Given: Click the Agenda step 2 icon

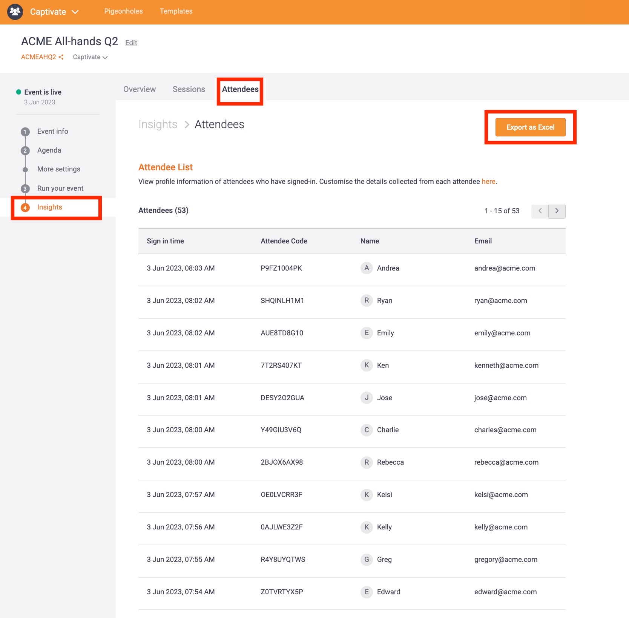Looking at the screenshot, I should tap(25, 150).
